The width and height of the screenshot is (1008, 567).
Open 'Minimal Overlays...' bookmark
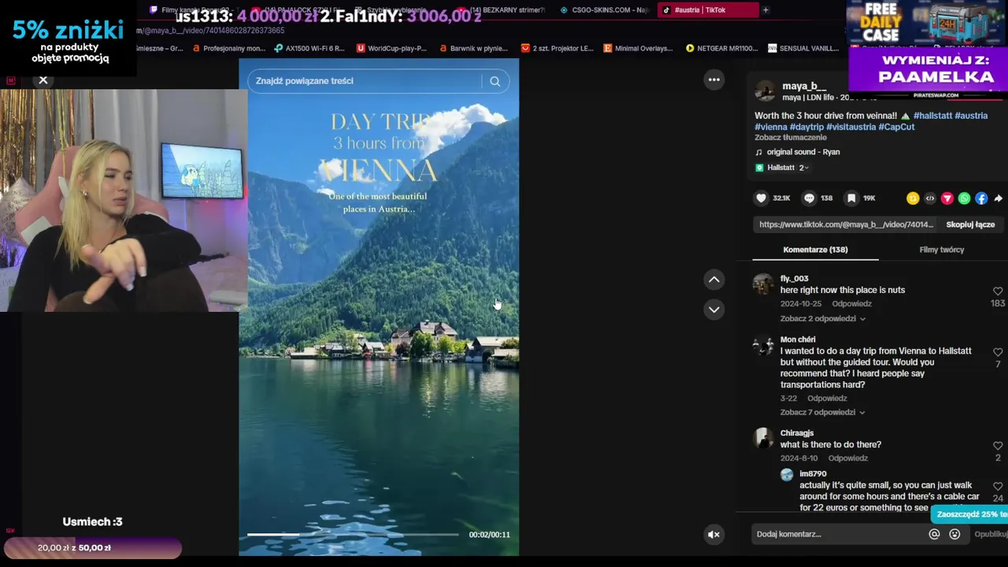(x=638, y=48)
